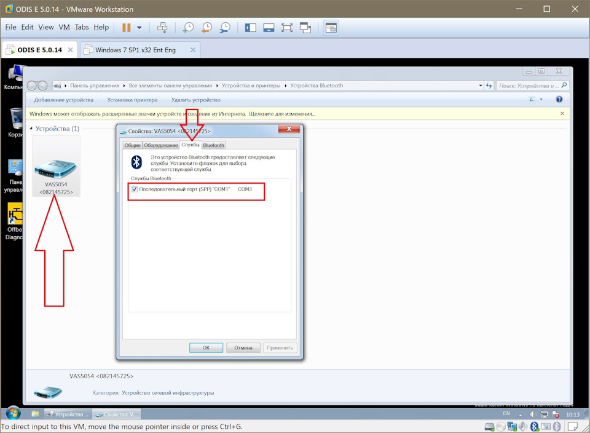
Task: Open the File menu
Action: [x=10, y=27]
